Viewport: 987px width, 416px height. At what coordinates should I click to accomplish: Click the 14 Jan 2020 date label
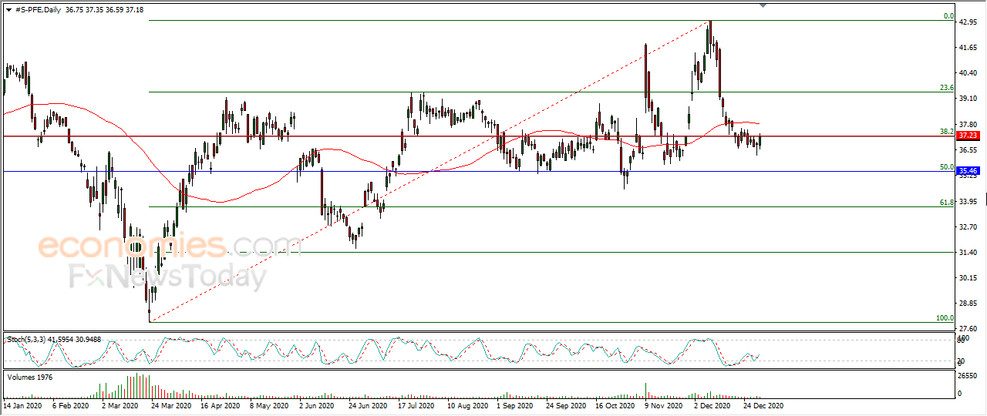pos(22,404)
